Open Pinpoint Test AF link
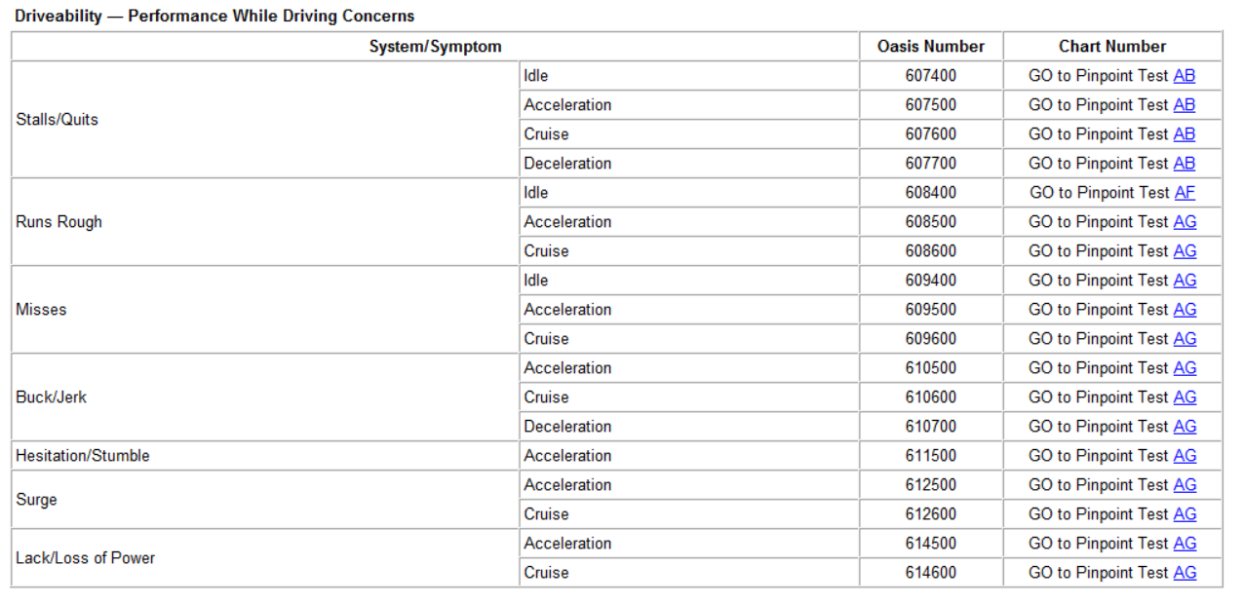Screen dimensions: 1244x604 tap(1184, 193)
